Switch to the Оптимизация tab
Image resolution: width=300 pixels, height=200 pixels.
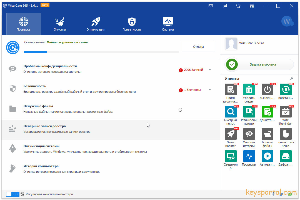96,24
